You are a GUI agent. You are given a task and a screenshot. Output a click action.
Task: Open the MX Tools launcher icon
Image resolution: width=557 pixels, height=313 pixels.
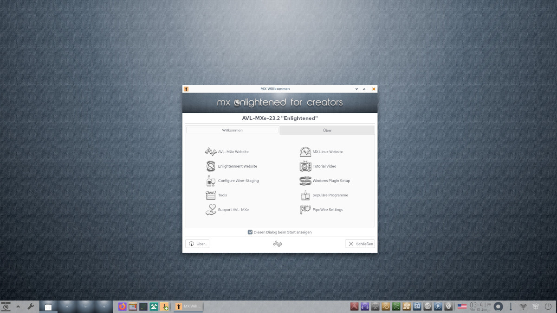coord(154,307)
